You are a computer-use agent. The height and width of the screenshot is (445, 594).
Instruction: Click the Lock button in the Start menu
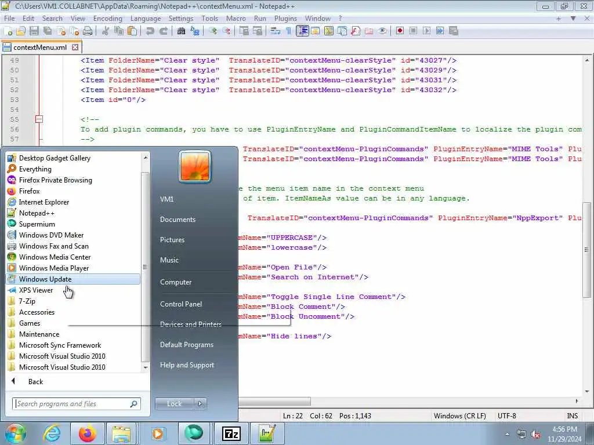click(x=174, y=404)
